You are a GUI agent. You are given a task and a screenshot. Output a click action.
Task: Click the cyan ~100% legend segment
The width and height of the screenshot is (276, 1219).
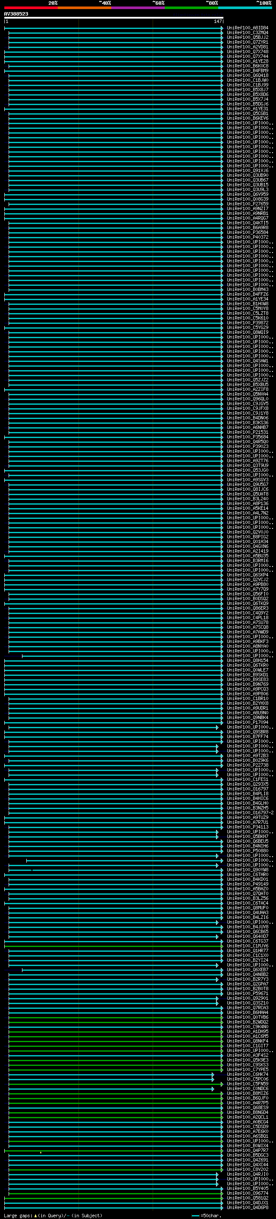click(245, 8)
